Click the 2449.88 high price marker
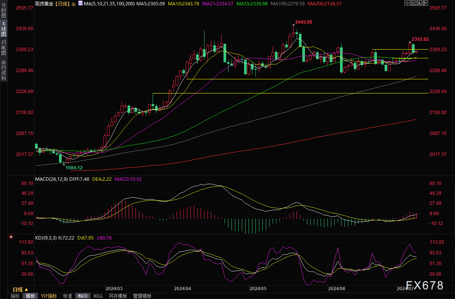Viewport: 455px width, 299px height. pyautogui.click(x=303, y=22)
